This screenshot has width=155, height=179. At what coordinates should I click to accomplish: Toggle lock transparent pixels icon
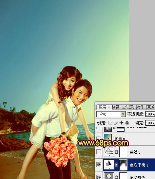pyautogui.click(x=110, y=123)
